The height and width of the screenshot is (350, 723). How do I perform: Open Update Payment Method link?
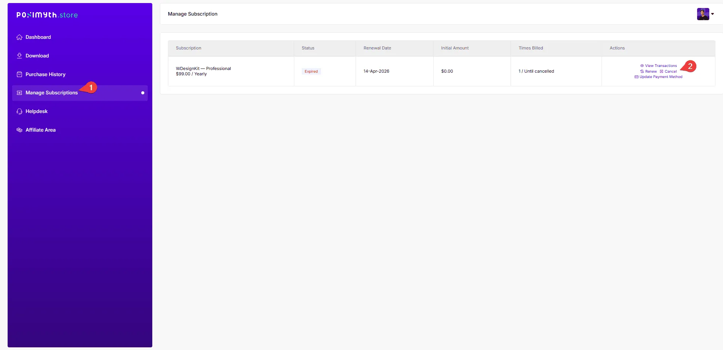click(x=661, y=77)
